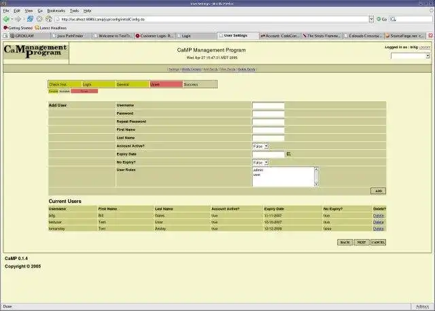
Task: Delete the tomansley user row
Action: pos(379,229)
